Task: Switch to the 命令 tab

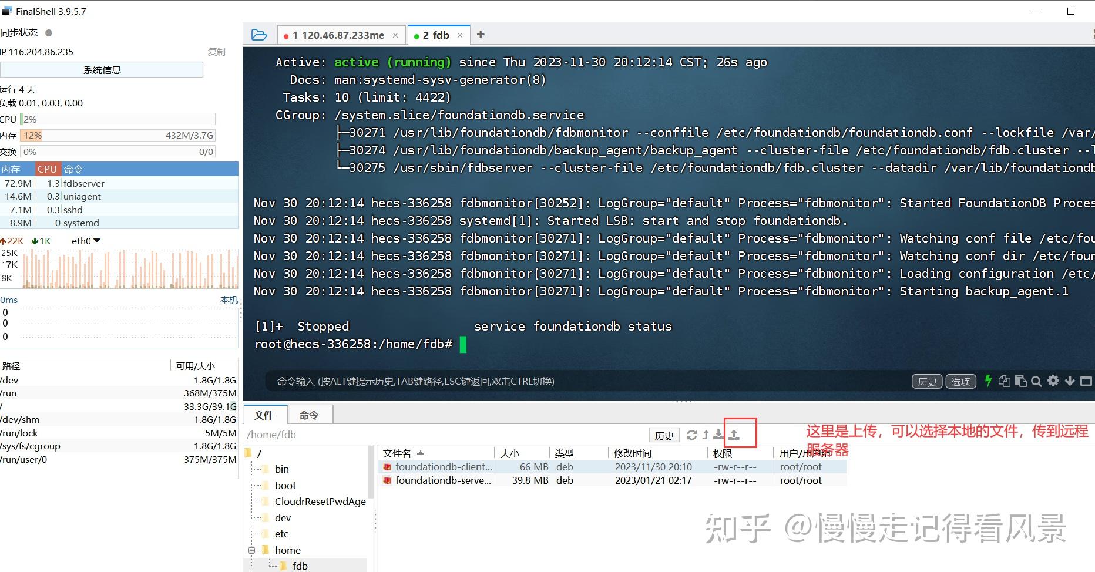Action: coord(310,415)
